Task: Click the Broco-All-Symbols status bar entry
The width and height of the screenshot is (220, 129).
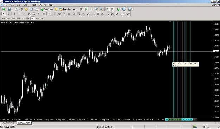Action: 104,127
